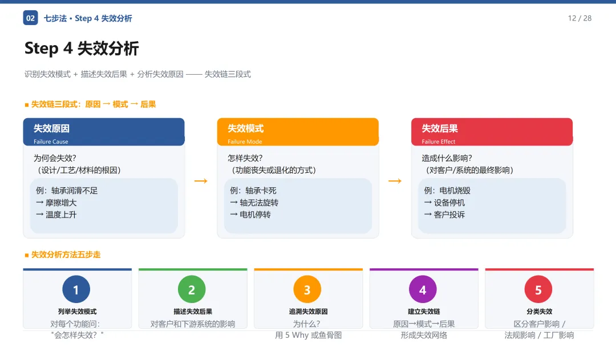Click the 'Failure Effect' label
The height and width of the screenshot is (347, 616).
tap(439, 142)
